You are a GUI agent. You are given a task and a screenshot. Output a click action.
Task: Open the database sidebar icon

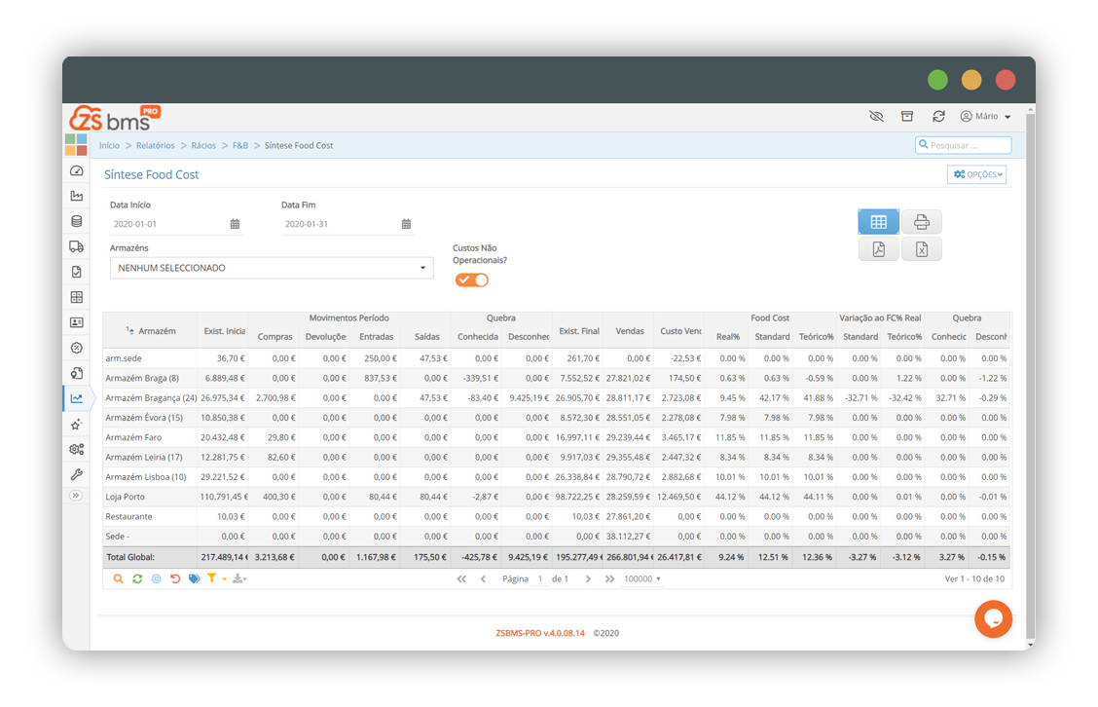pyautogui.click(x=76, y=221)
